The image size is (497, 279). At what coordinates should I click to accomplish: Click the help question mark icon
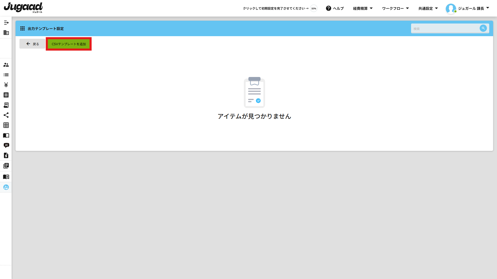(328, 8)
